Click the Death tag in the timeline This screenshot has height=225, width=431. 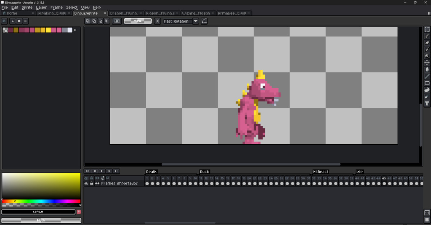pos(151,172)
